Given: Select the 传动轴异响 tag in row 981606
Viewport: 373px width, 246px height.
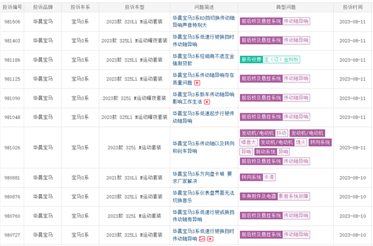Looking at the screenshot, I should pos(296,21).
